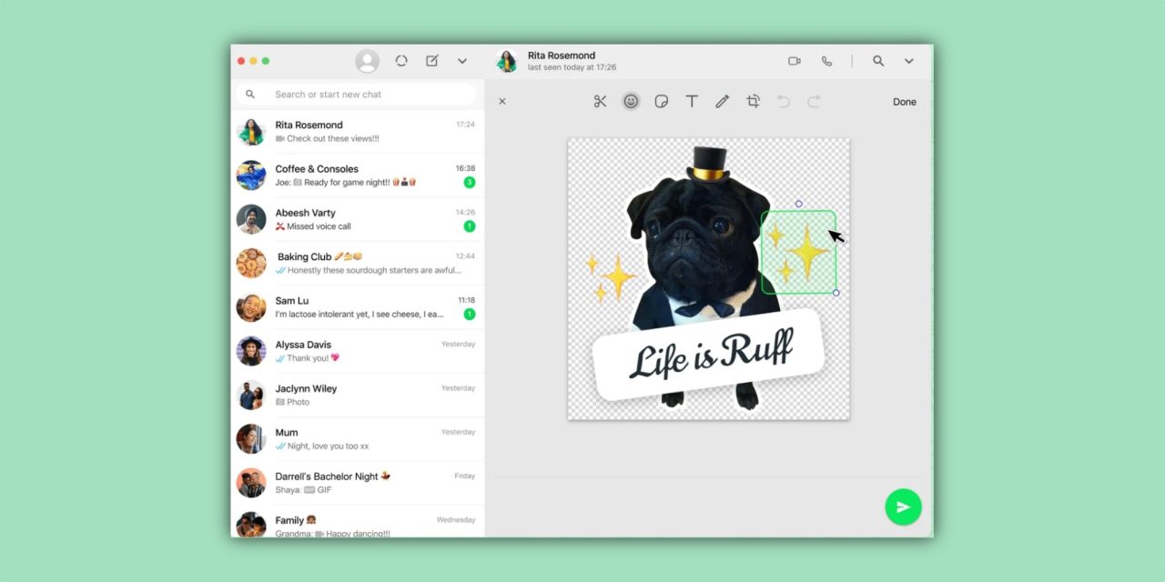This screenshot has height=582, width=1165.
Task: Open the emoji picker tool
Action: coord(631,102)
